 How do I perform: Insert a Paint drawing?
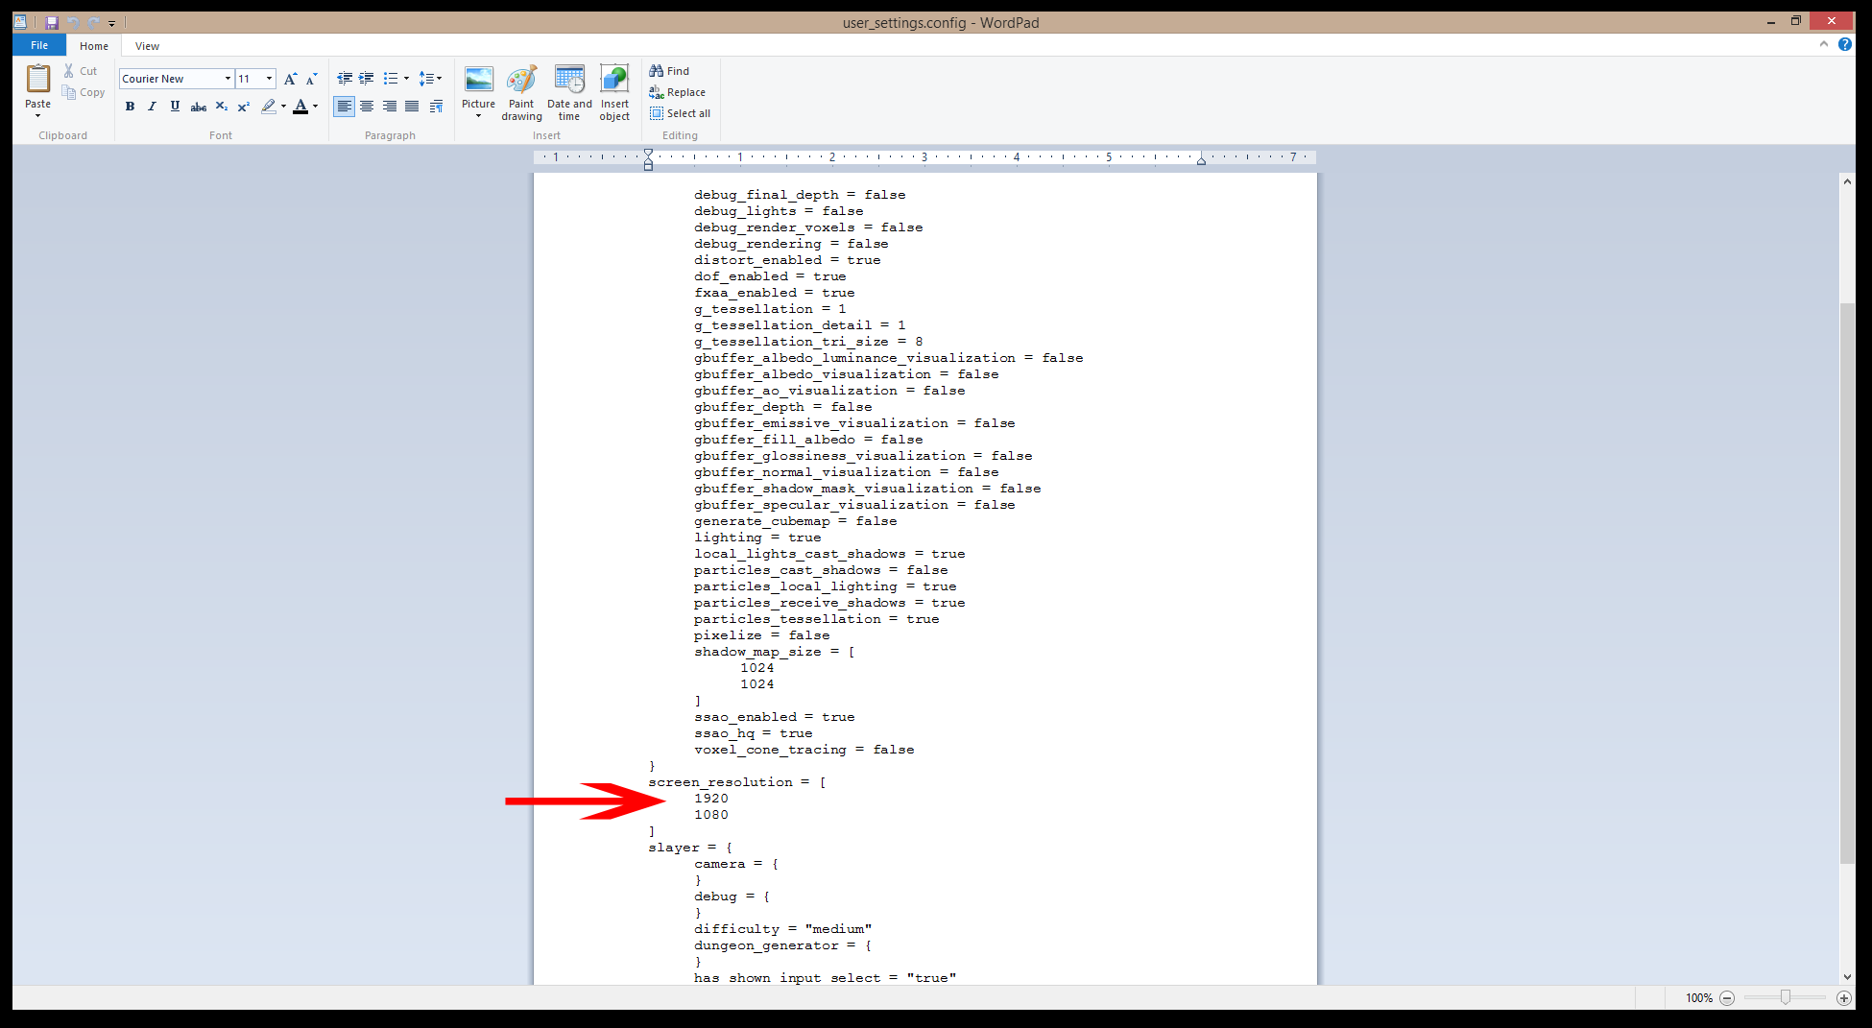(x=521, y=93)
